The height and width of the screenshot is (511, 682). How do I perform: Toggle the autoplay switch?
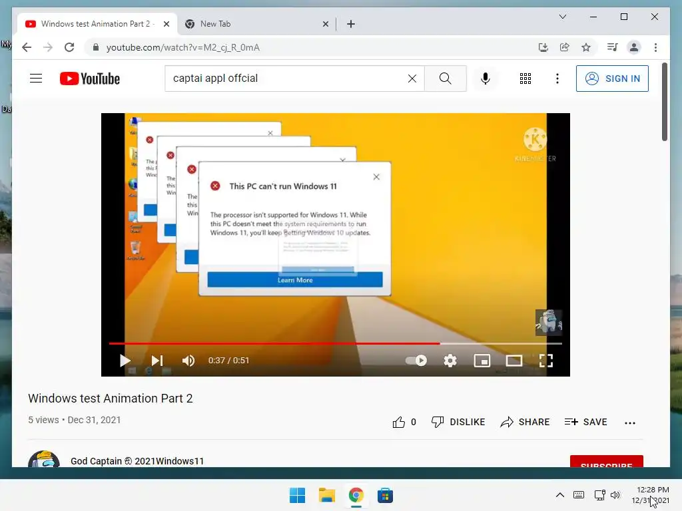click(416, 360)
